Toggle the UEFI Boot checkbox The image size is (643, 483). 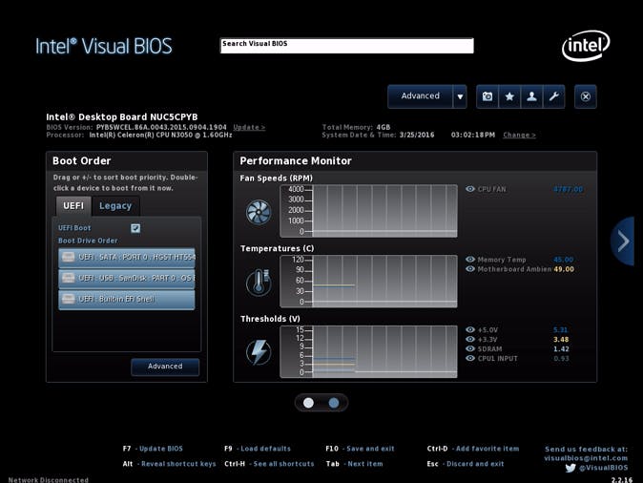tap(135, 228)
